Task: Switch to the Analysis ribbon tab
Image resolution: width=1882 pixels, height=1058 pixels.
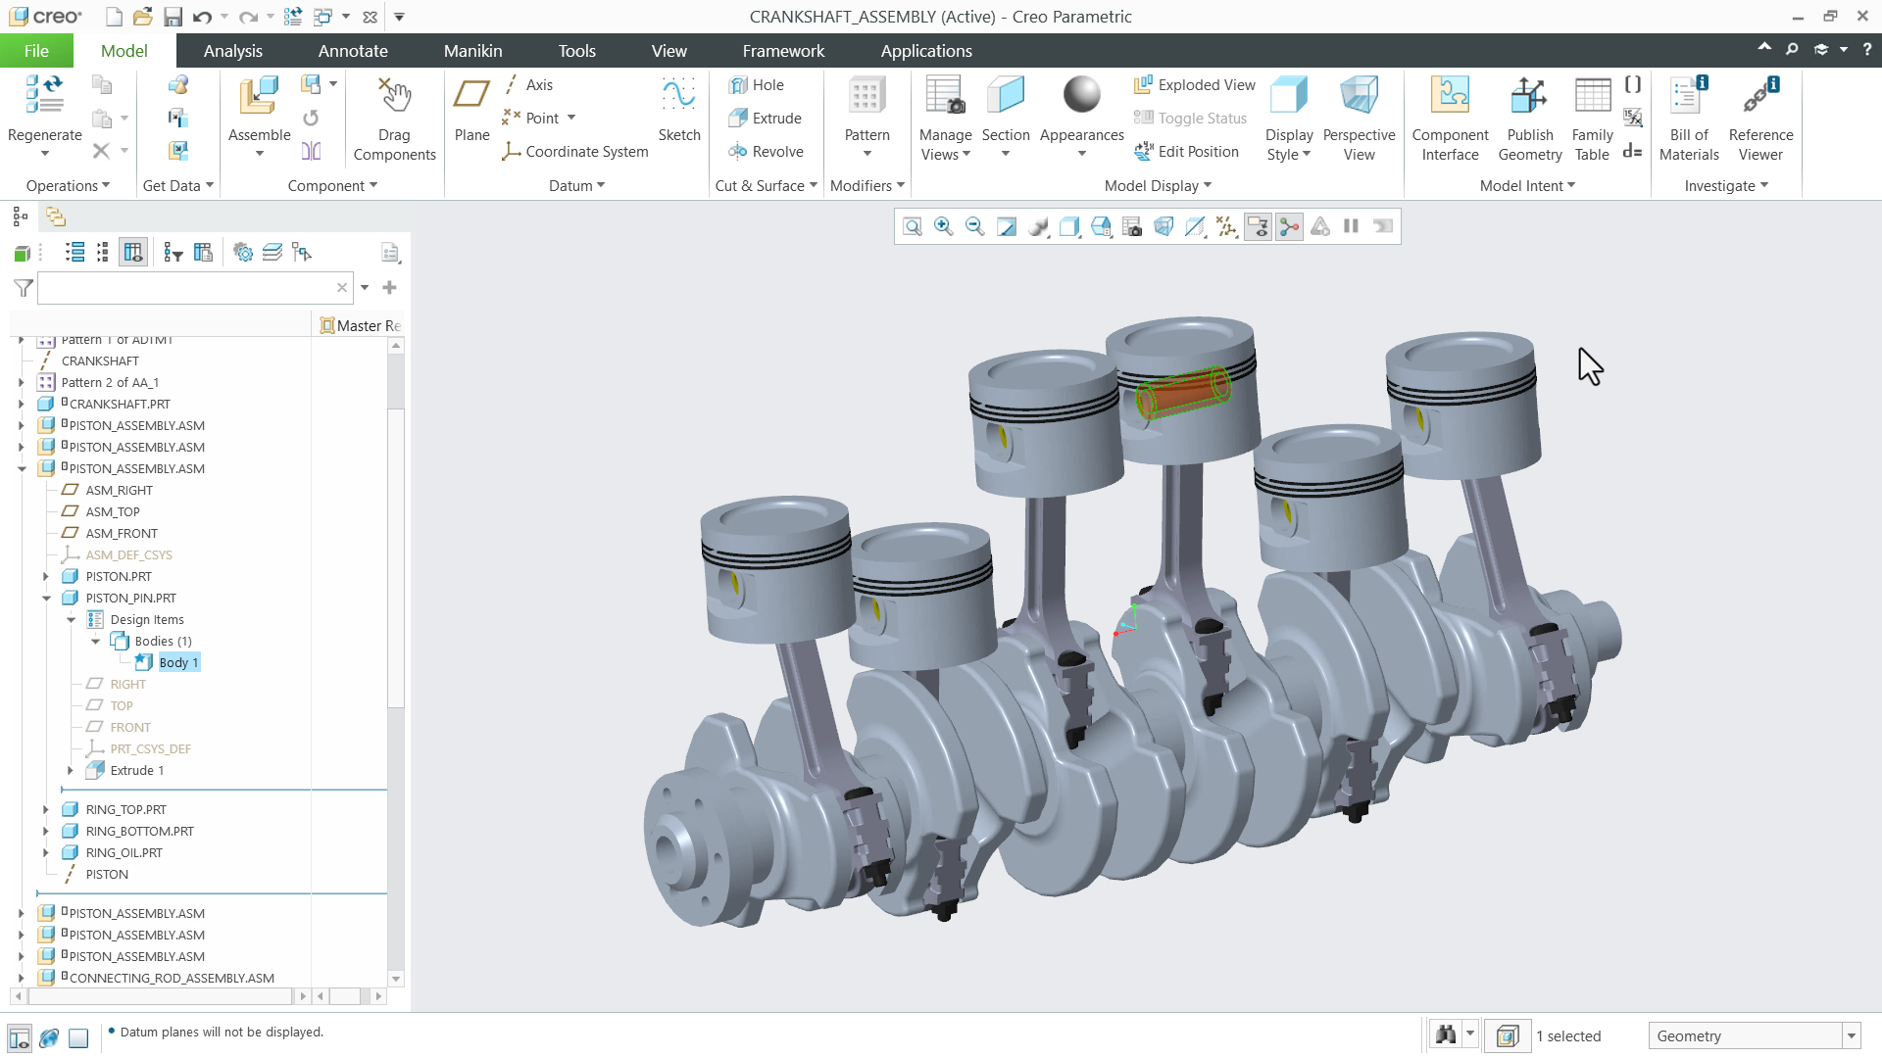Action: click(232, 51)
